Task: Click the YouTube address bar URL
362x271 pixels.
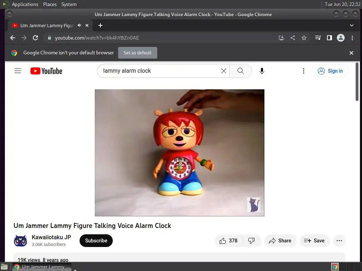Action: (97, 38)
